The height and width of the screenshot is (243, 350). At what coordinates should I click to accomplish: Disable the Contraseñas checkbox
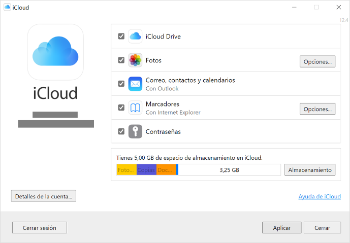pyautogui.click(x=121, y=131)
